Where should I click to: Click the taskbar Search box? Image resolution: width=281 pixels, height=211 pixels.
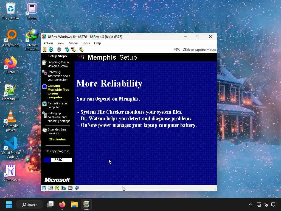(30, 204)
